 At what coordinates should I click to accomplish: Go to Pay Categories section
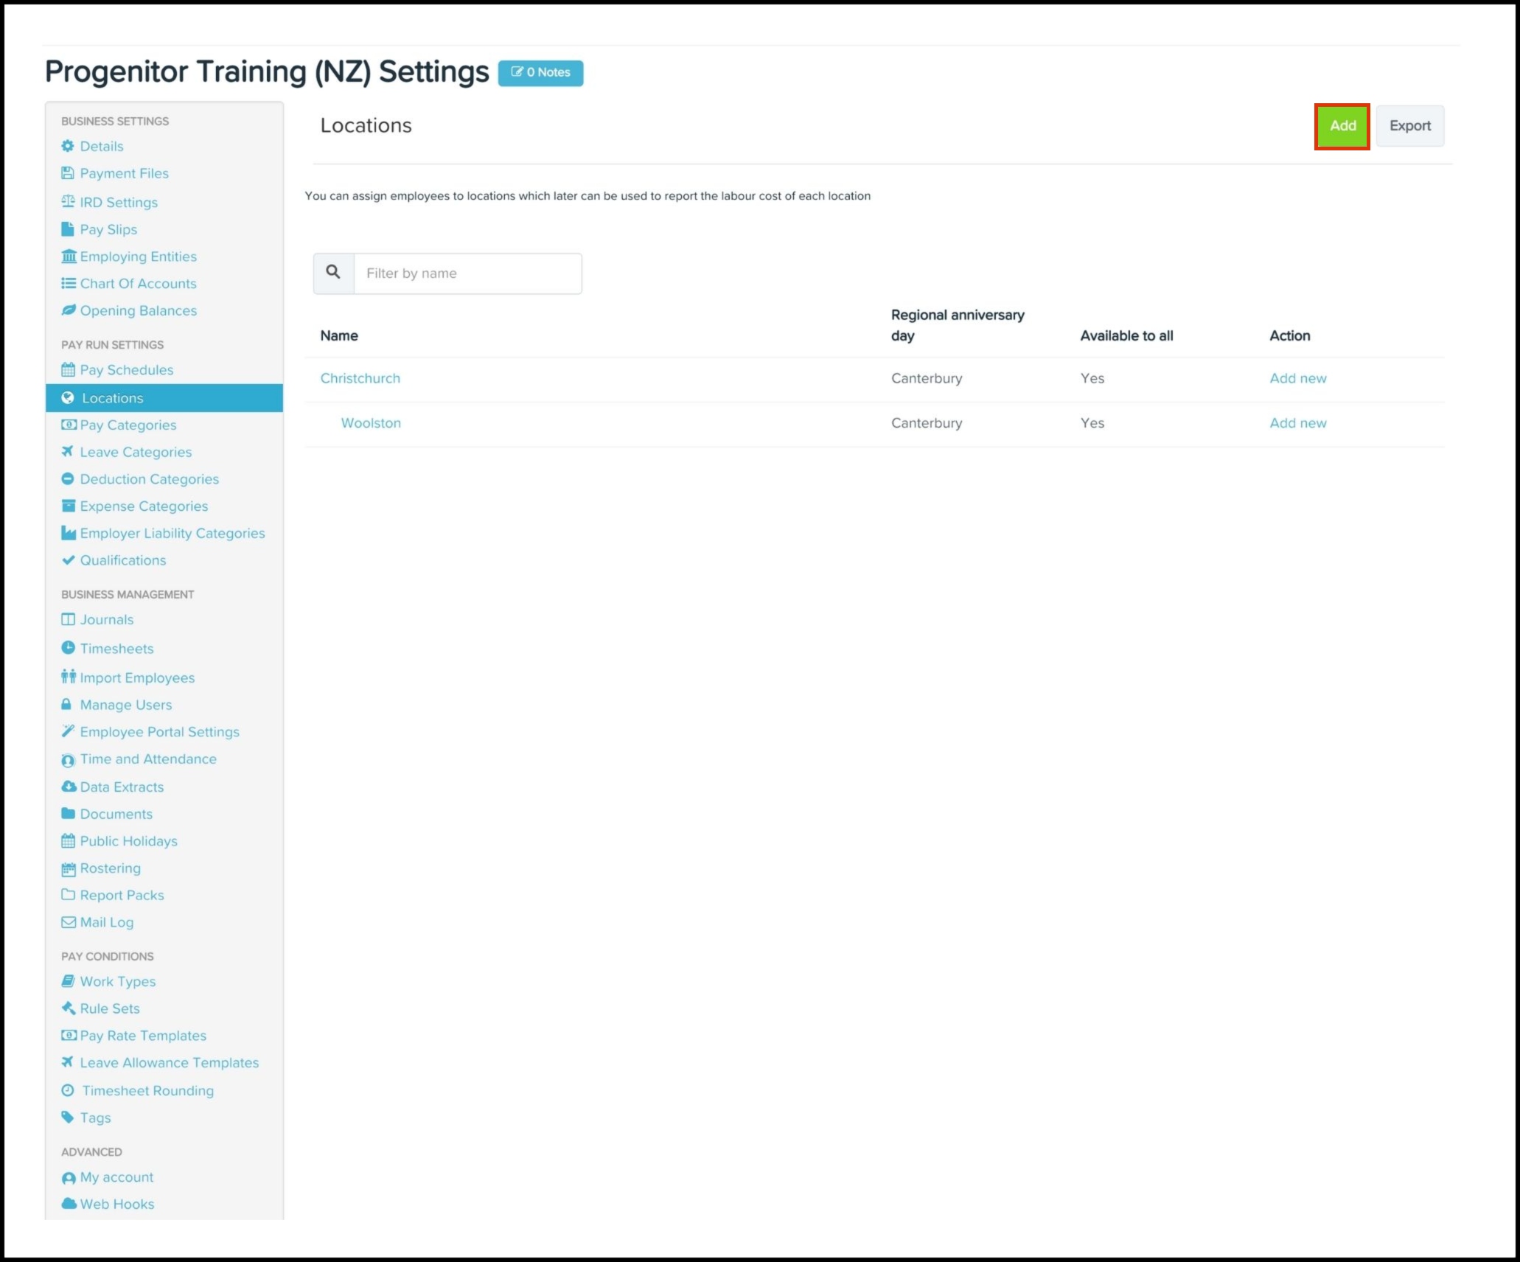(x=128, y=425)
